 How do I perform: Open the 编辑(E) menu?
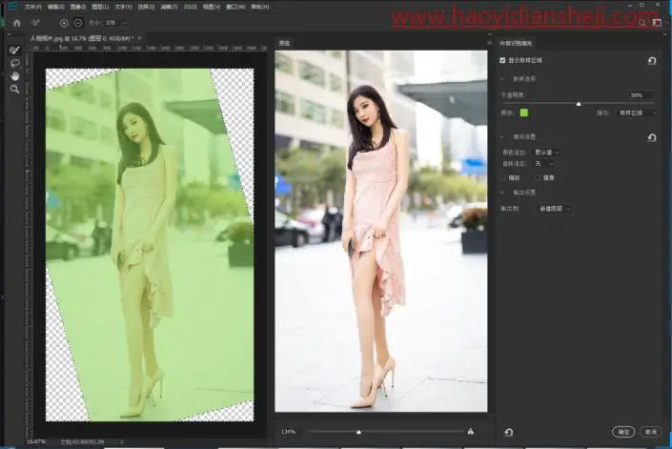click(x=55, y=7)
